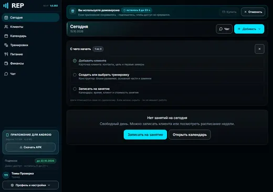
Task: Open the Клиенты section
Action: (30, 27)
